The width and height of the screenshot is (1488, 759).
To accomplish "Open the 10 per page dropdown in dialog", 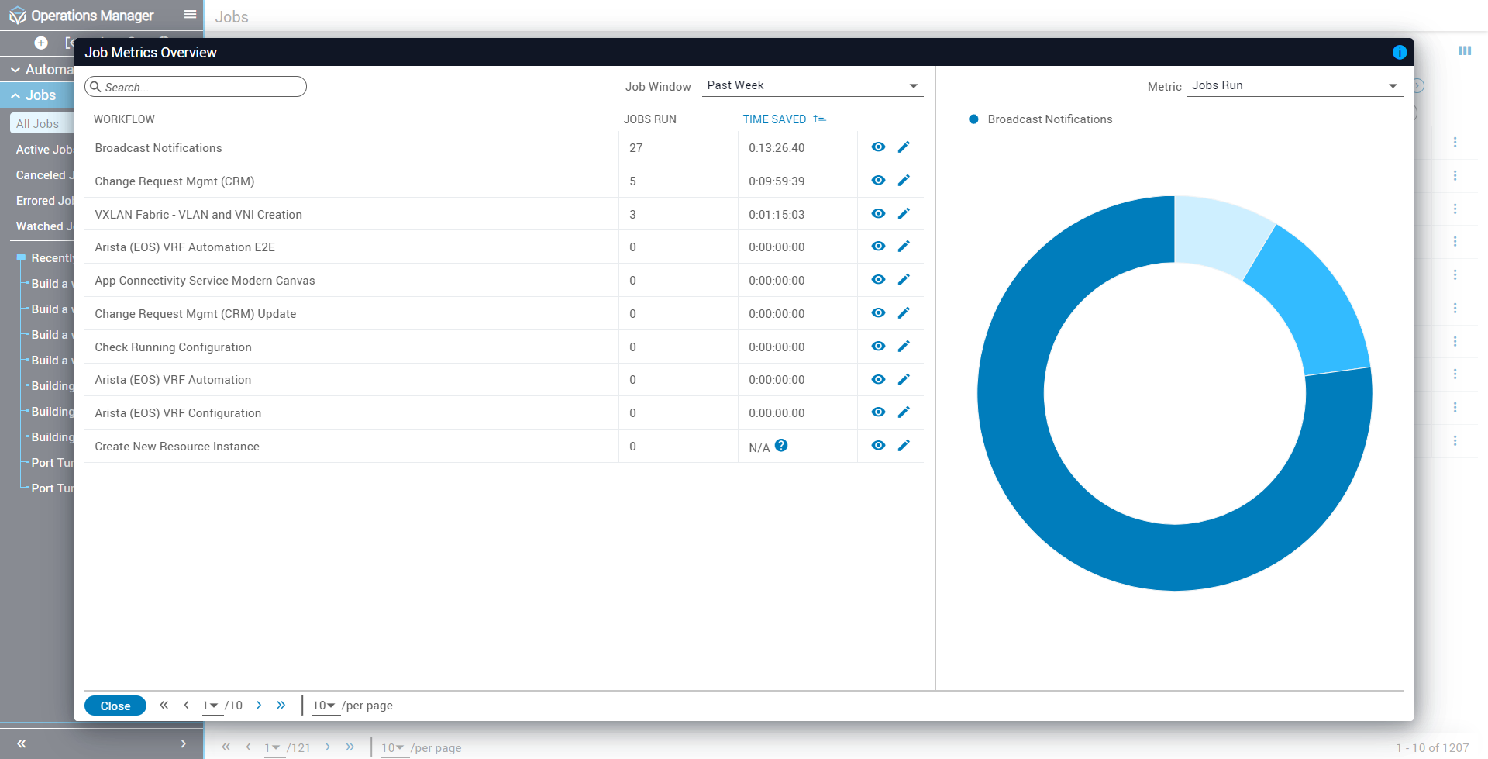I will 324,706.
